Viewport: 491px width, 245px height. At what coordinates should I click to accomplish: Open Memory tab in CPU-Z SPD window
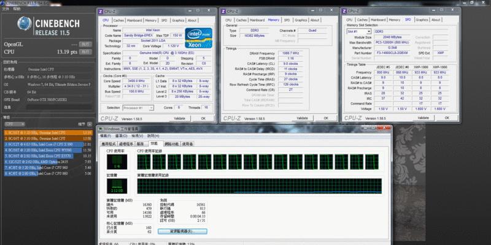click(394, 20)
